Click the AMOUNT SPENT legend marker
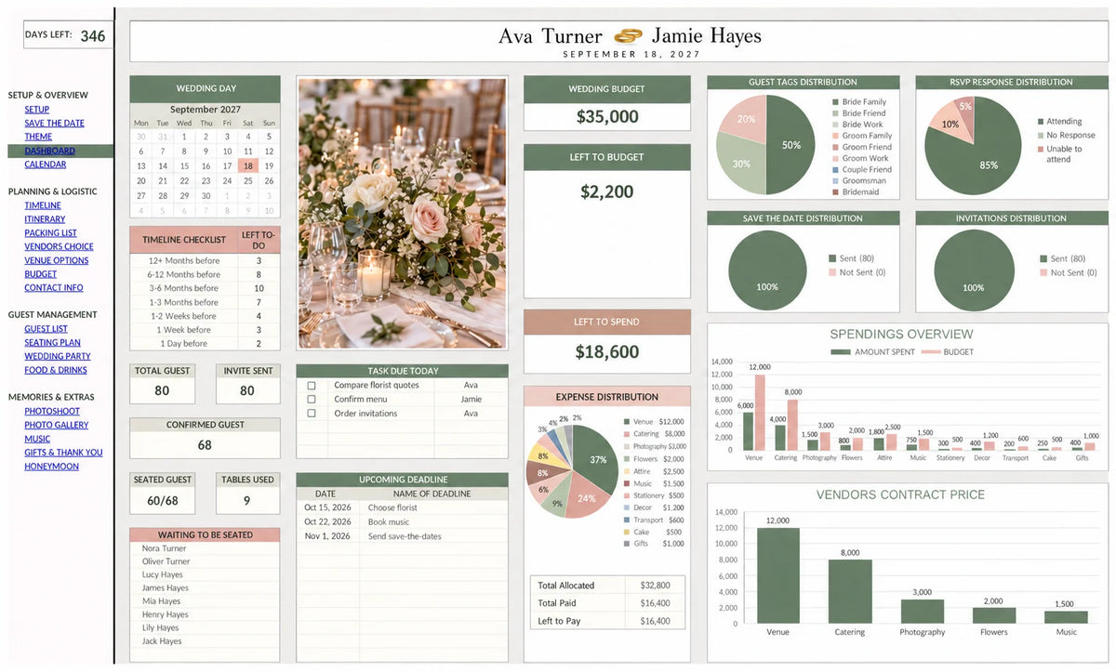The image size is (1116, 672). 841,352
